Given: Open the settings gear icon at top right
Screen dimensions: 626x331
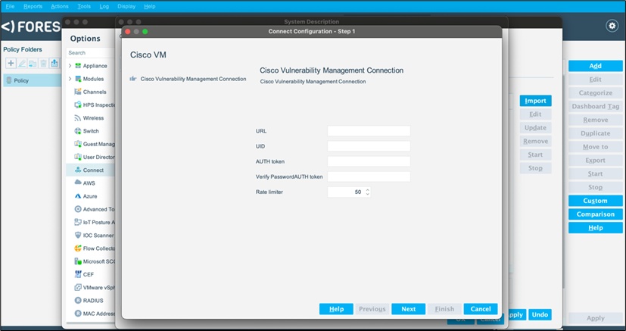Looking at the screenshot, I should (x=612, y=26).
